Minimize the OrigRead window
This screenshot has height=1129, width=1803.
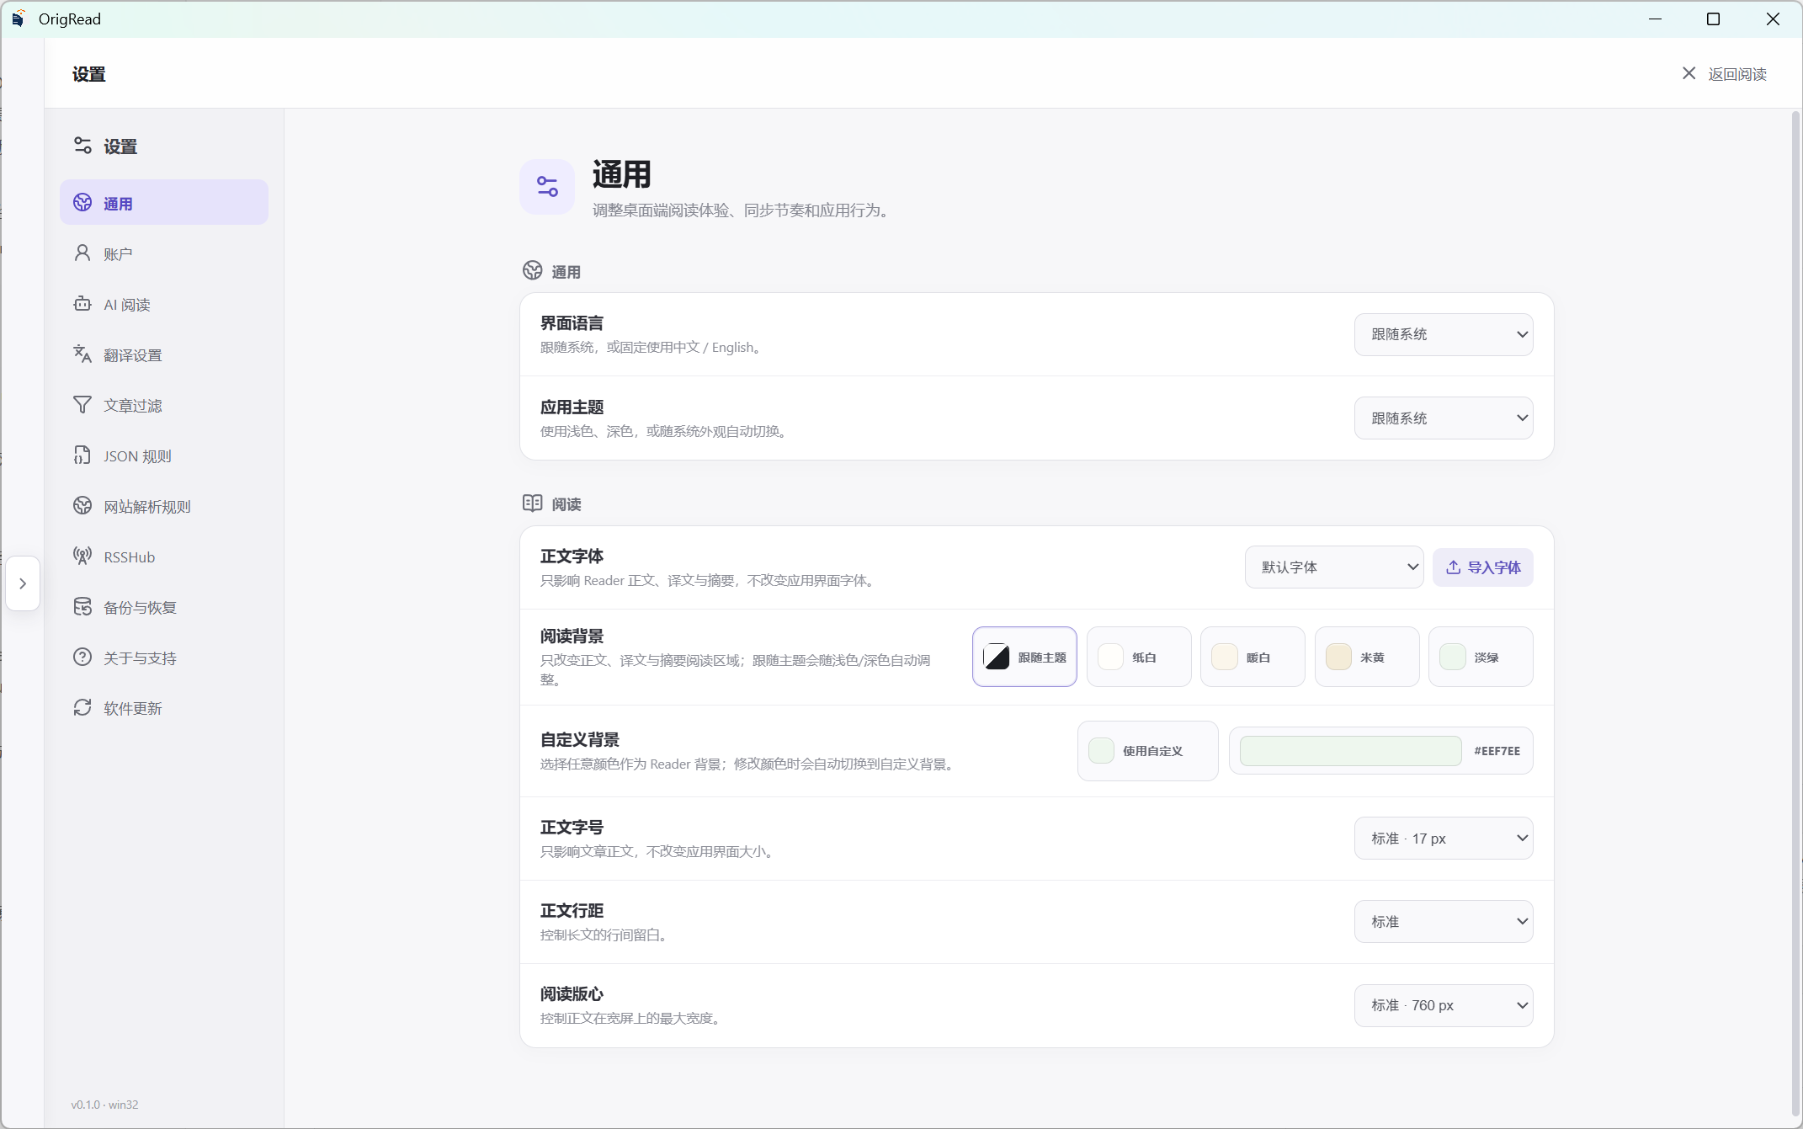pyautogui.click(x=1655, y=19)
